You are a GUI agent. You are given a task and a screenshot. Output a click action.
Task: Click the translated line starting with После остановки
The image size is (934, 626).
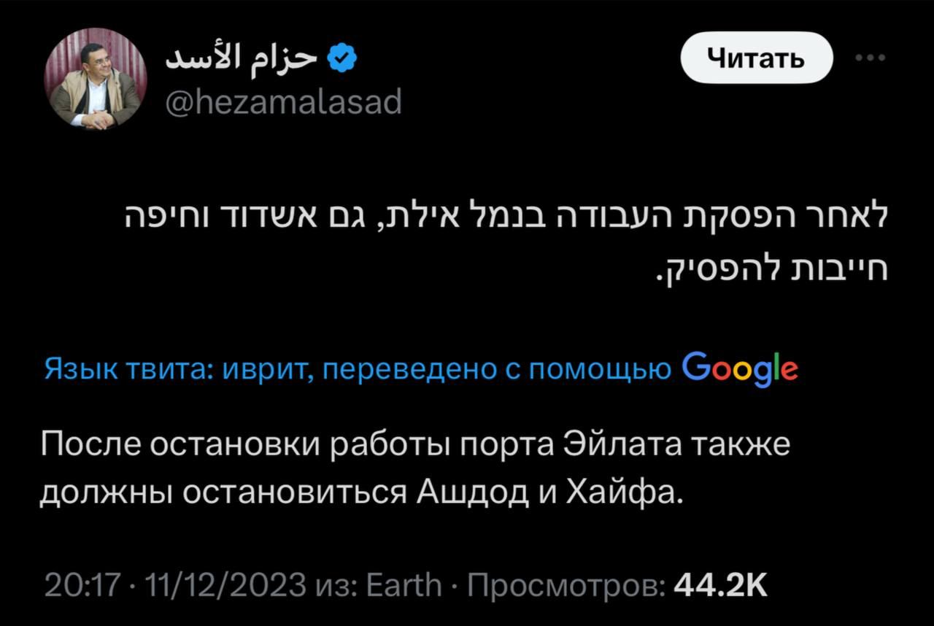pos(416,445)
